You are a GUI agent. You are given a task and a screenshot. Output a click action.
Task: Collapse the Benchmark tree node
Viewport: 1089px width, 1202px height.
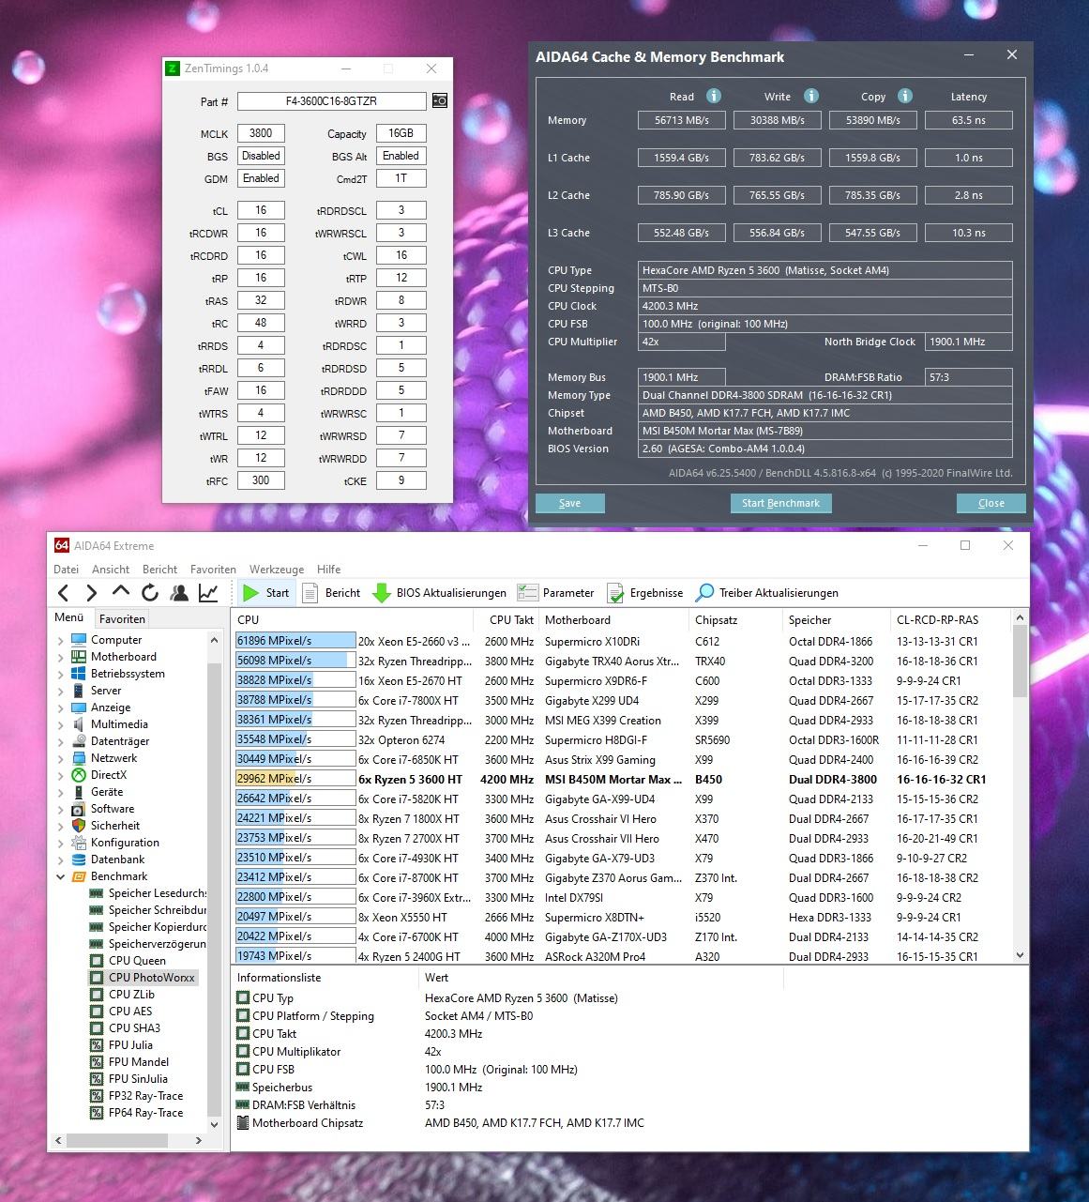pos(61,876)
